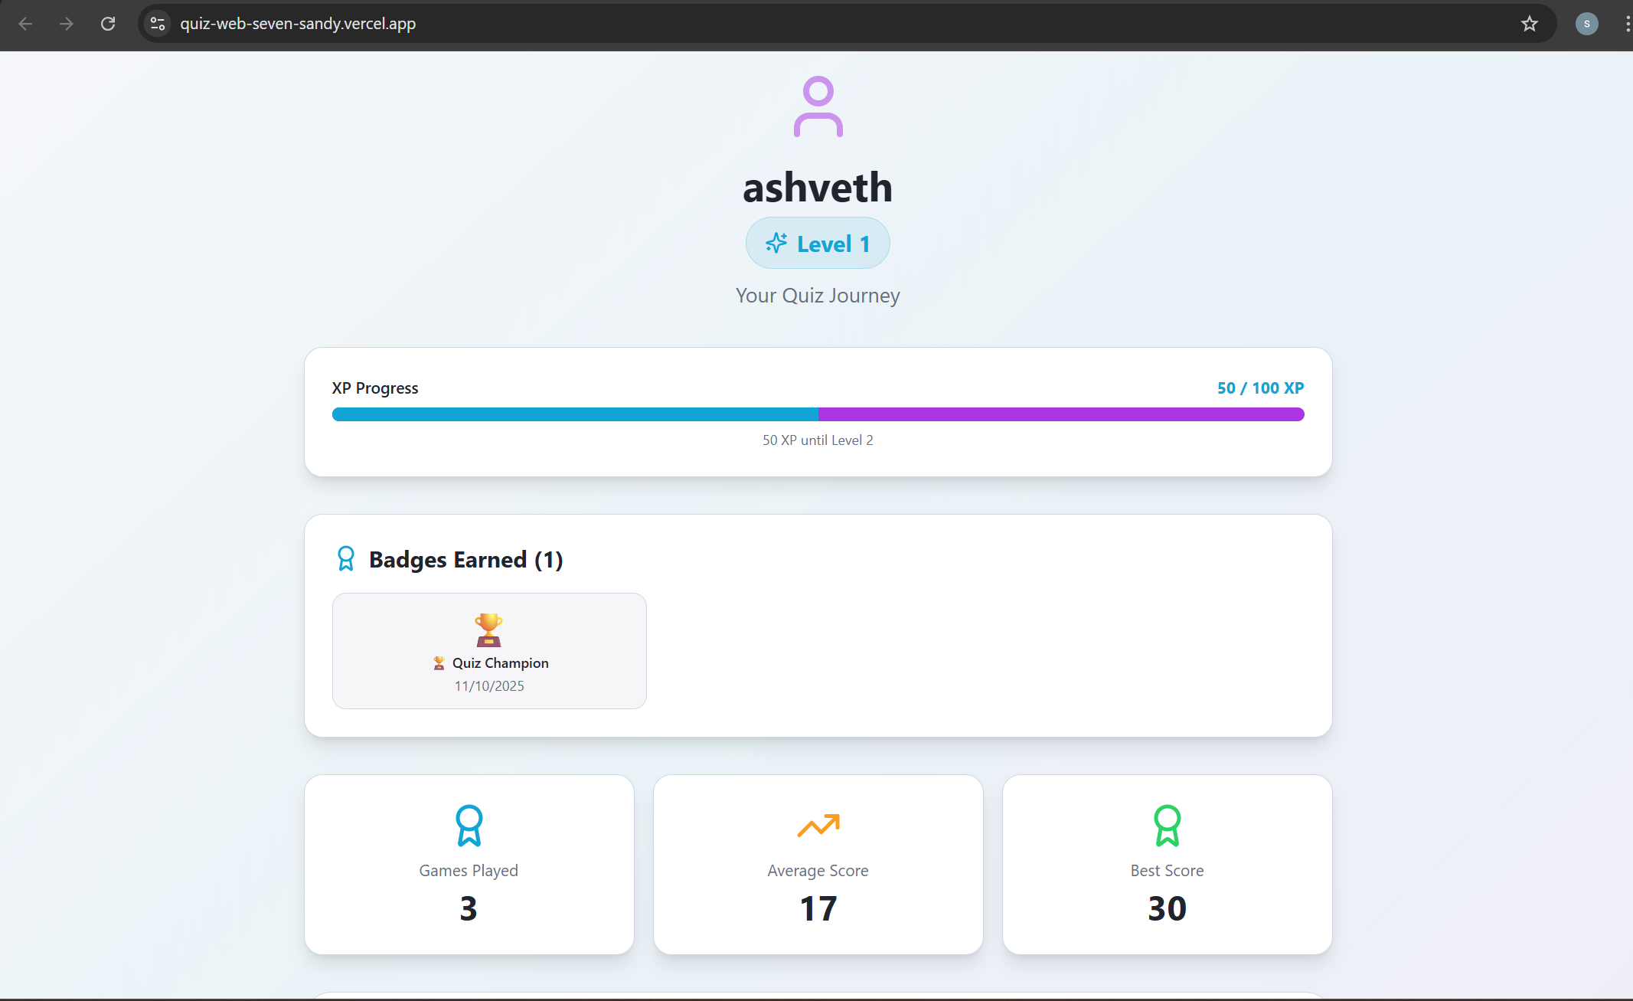
Task: Click the green award icon above Best Score
Action: click(1167, 825)
